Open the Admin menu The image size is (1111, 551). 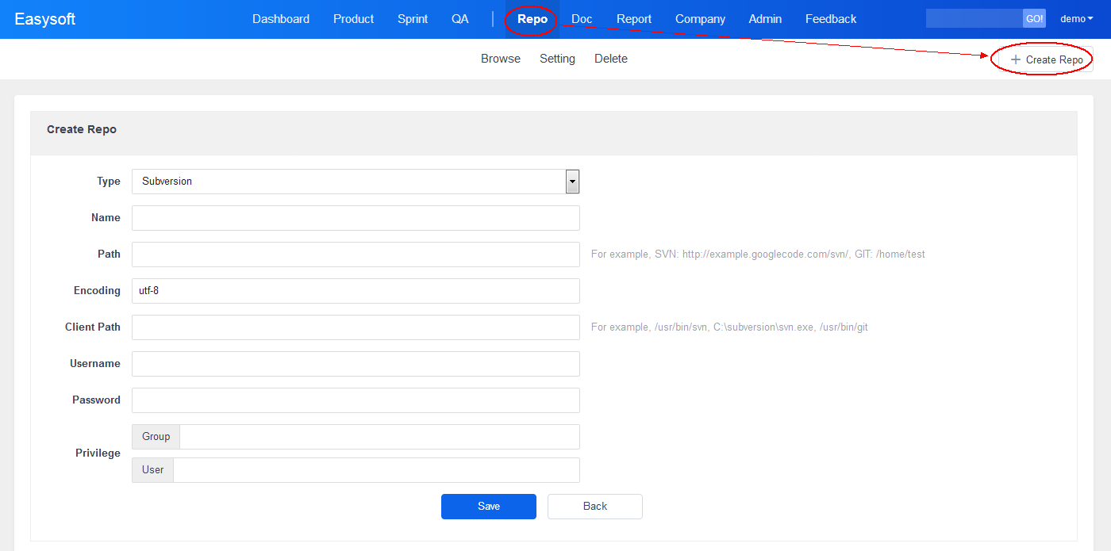coord(765,19)
